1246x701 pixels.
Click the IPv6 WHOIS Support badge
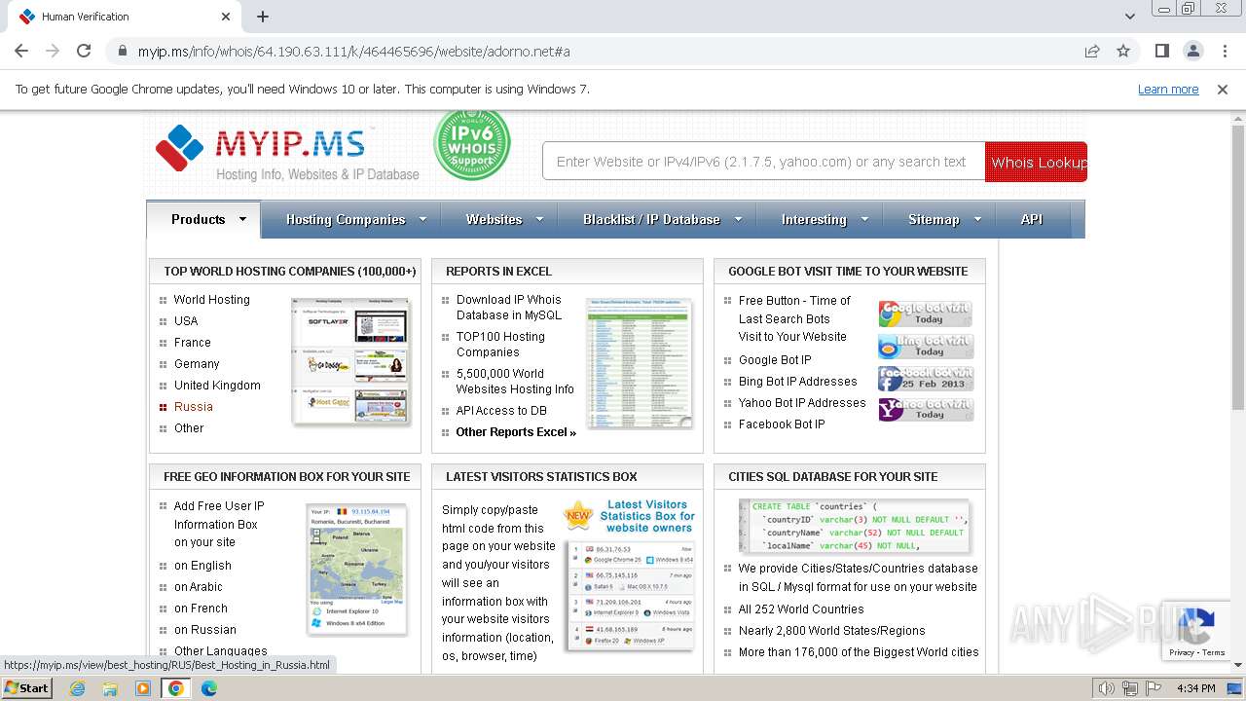click(472, 145)
